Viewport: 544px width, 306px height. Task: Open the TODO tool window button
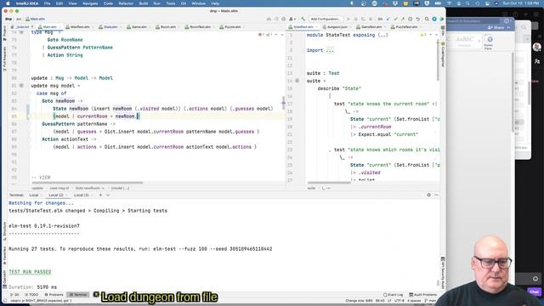pos(31,295)
